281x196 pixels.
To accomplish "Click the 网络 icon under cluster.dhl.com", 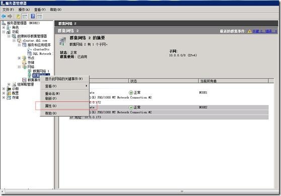I will point(24,67).
